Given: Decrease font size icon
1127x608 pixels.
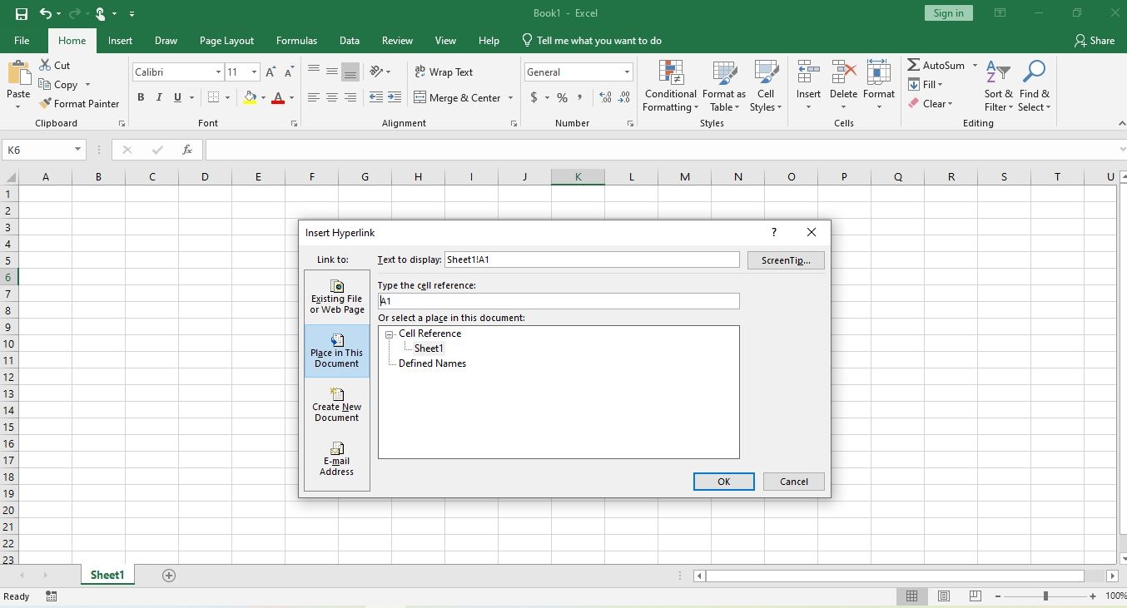Looking at the screenshot, I should coord(289,72).
